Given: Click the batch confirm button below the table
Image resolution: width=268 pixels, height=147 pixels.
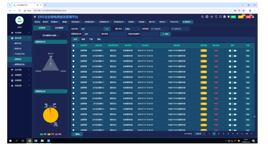Looking at the screenshot, I should click(77, 134).
